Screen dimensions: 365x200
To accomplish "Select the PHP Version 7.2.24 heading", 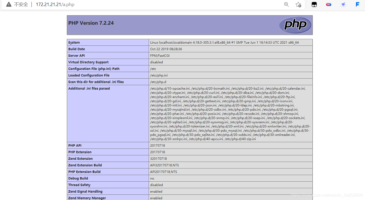I will click(91, 23).
